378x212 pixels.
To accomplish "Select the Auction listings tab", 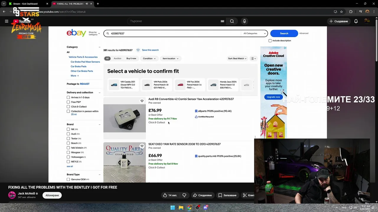I will coord(118,58).
